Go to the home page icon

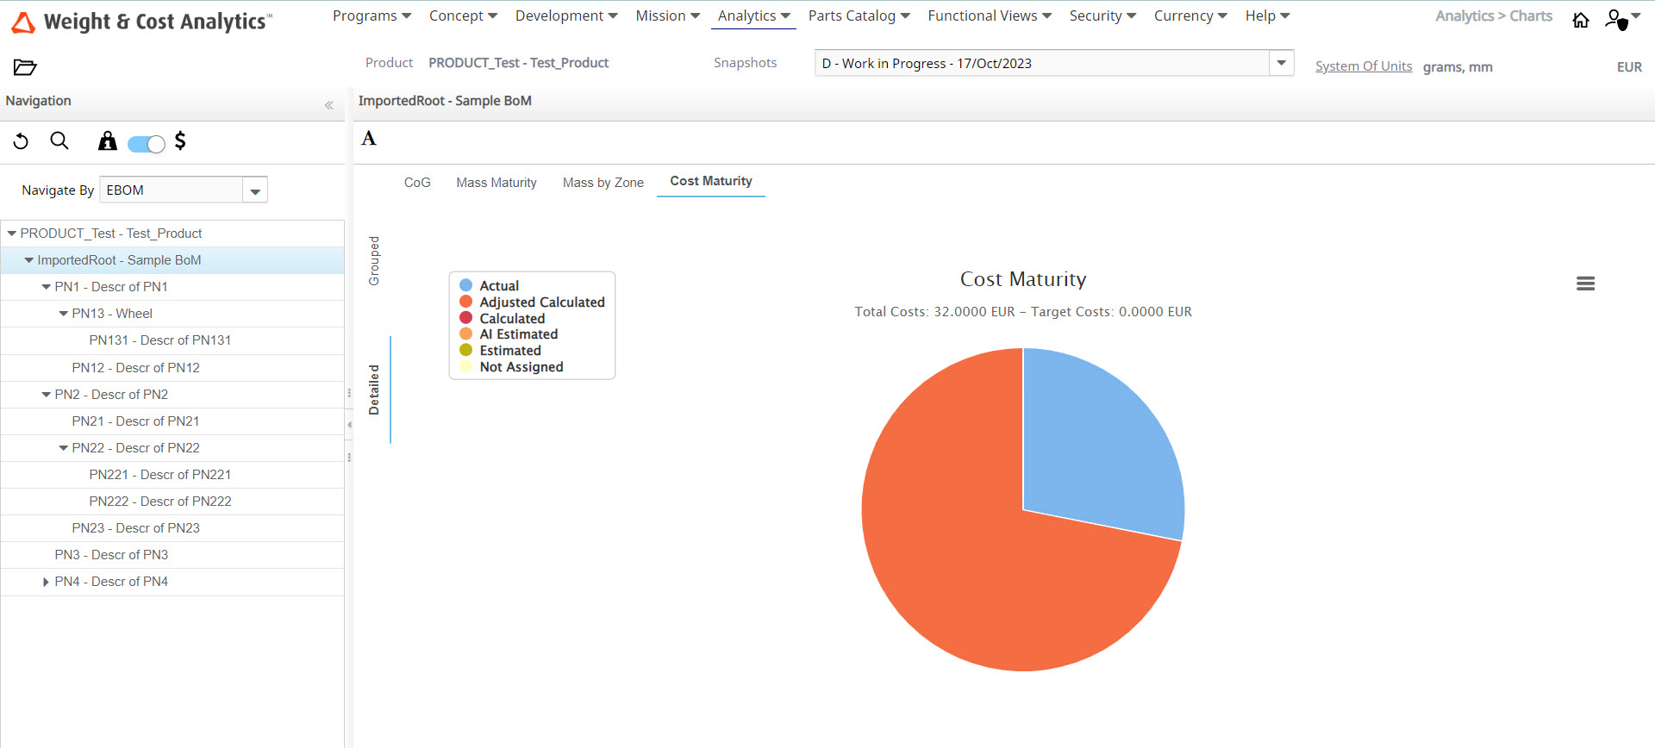[1580, 20]
